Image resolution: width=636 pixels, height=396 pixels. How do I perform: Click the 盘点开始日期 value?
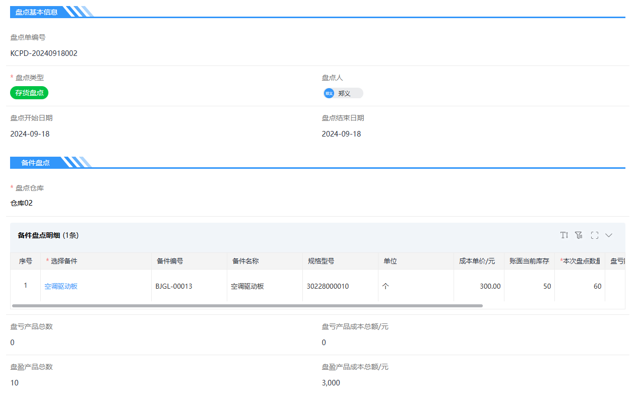[x=30, y=134]
